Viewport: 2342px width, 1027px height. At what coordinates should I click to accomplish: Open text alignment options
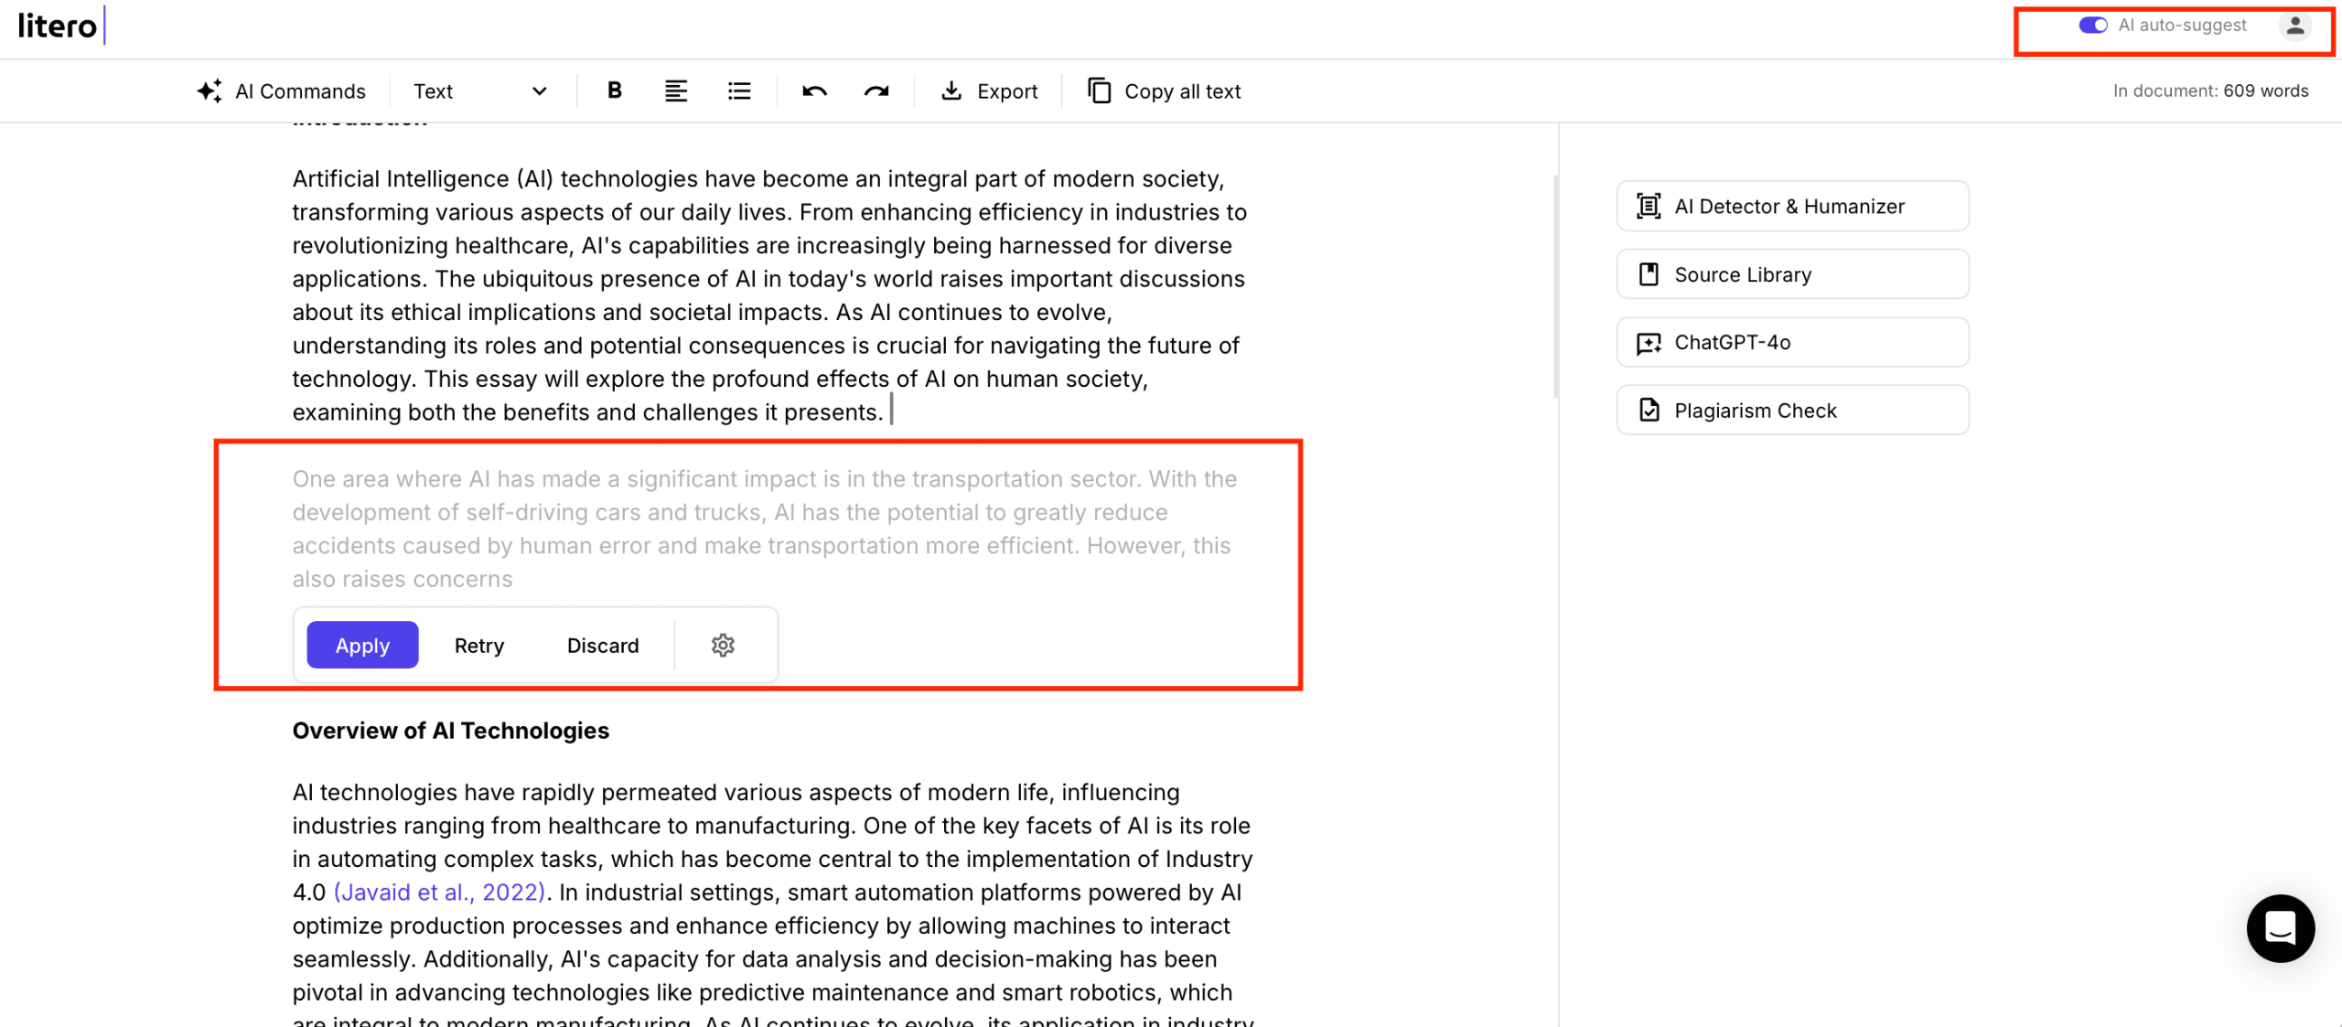click(676, 91)
